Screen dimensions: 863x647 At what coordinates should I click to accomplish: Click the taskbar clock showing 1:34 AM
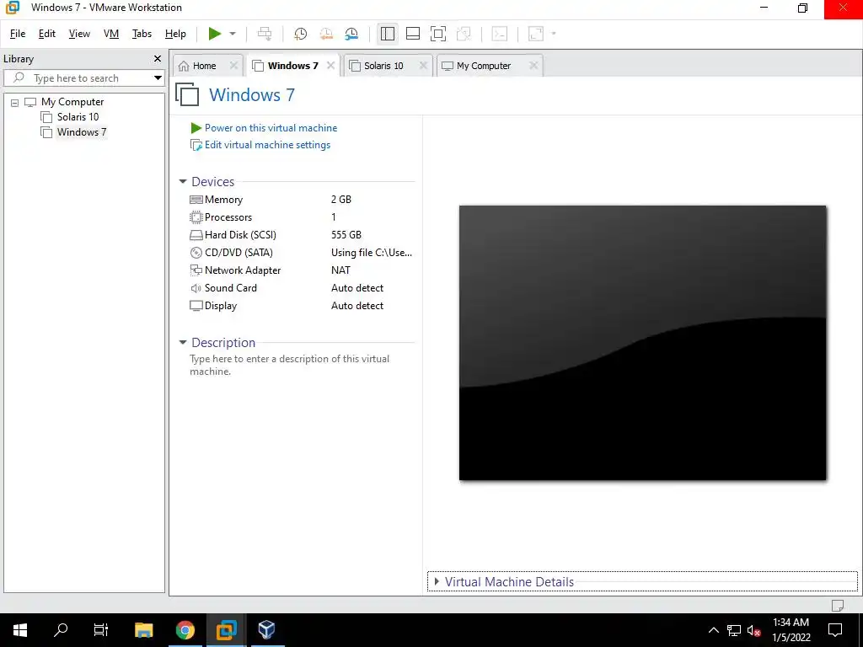click(791, 630)
